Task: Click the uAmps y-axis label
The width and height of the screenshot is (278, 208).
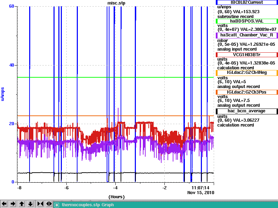Action: [x=2, y=94]
